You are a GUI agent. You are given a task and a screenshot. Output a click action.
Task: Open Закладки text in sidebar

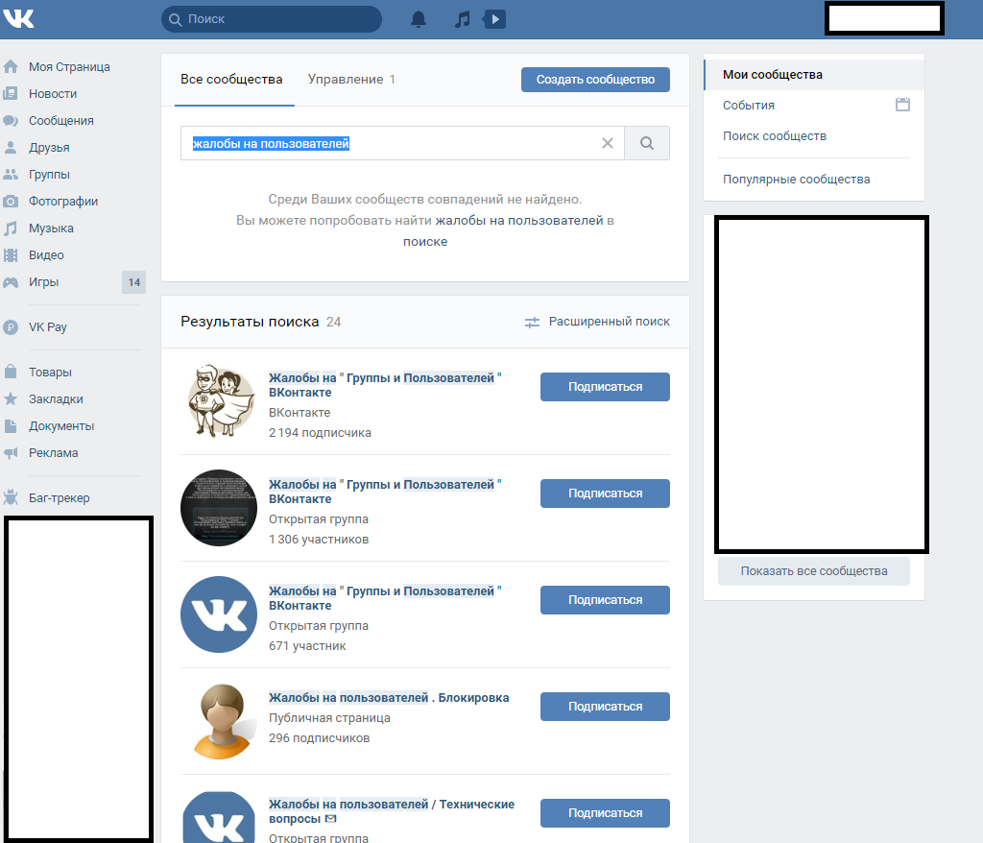(x=56, y=398)
